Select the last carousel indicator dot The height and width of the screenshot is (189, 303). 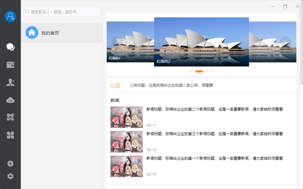pyautogui.click(x=211, y=71)
